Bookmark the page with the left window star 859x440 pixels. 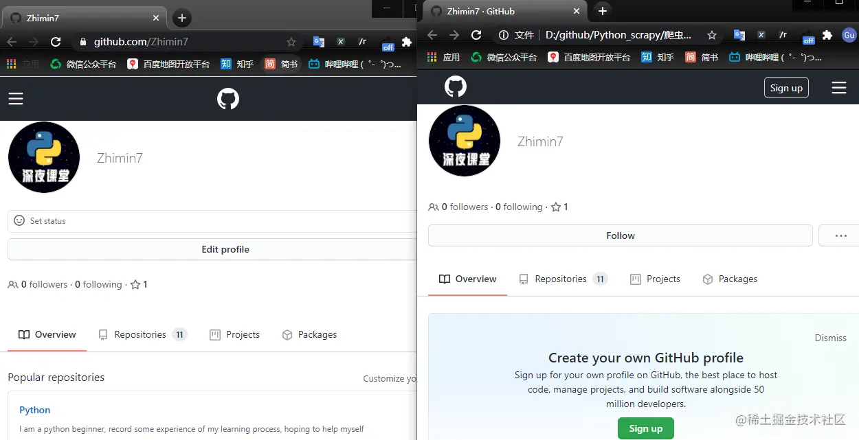[x=291, y=42]
